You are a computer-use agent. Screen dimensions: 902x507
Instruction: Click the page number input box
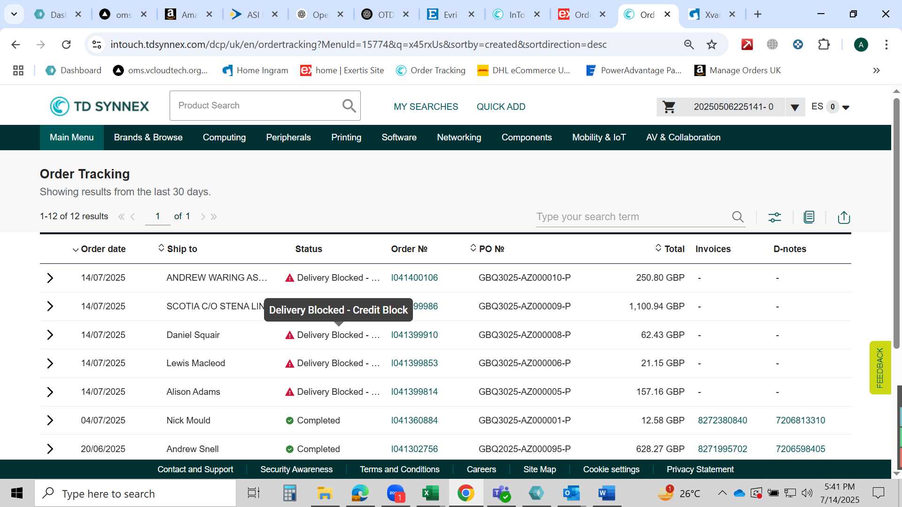click(x=158, y=216)
